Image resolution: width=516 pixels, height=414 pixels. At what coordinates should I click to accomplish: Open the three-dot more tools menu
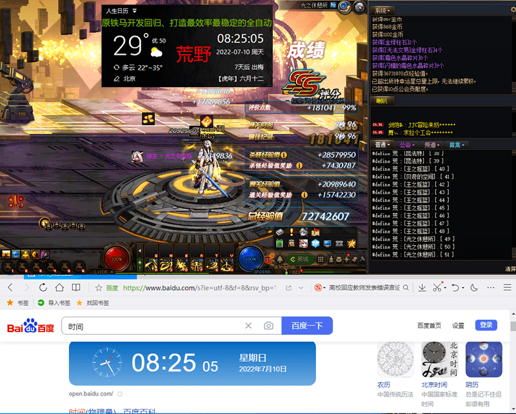tap(491, 288)
